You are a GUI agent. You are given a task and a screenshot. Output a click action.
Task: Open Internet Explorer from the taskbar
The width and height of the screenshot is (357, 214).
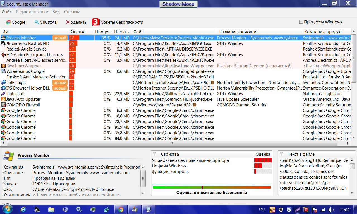coord(23,209)
